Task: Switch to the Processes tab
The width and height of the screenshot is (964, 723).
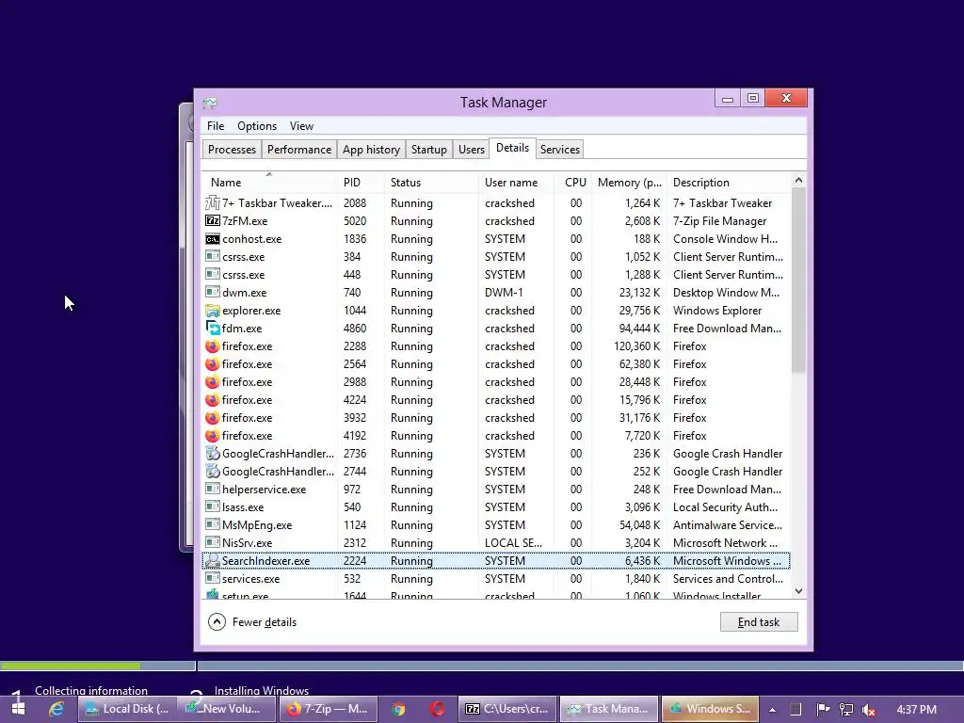Action: tap(232, 150)
